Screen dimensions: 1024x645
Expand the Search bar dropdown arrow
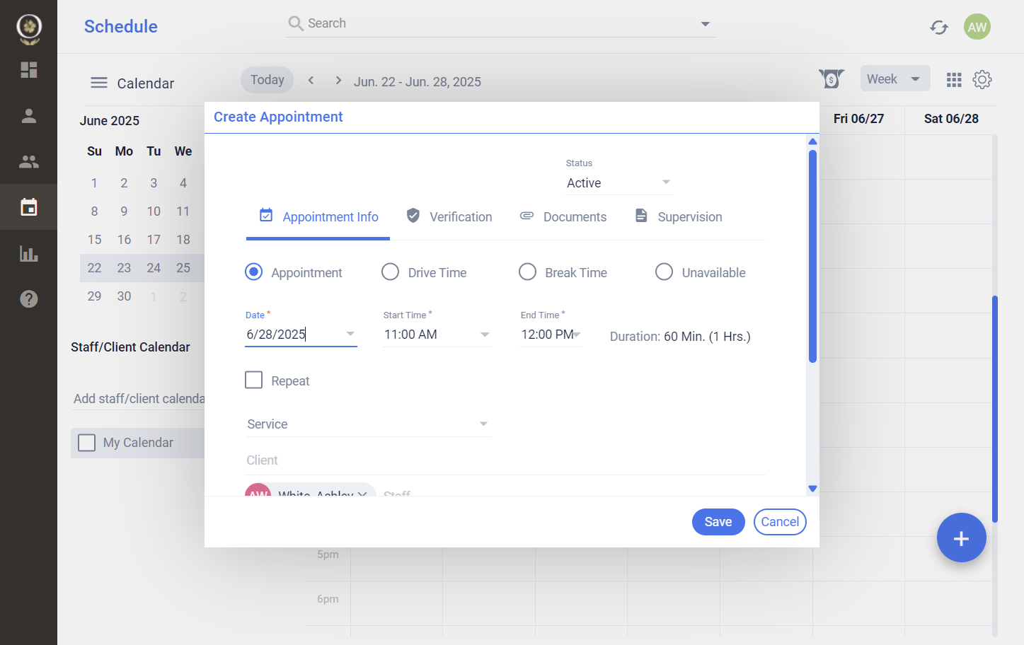point(705,24)
